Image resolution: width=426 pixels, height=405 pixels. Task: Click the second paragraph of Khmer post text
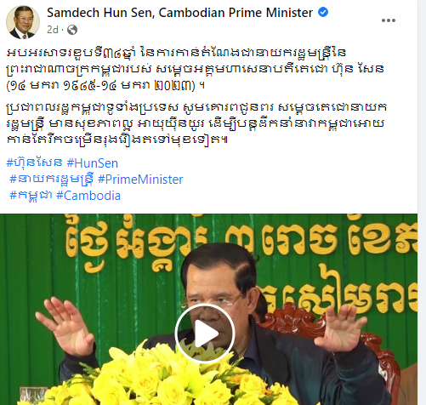pos(196,123)
